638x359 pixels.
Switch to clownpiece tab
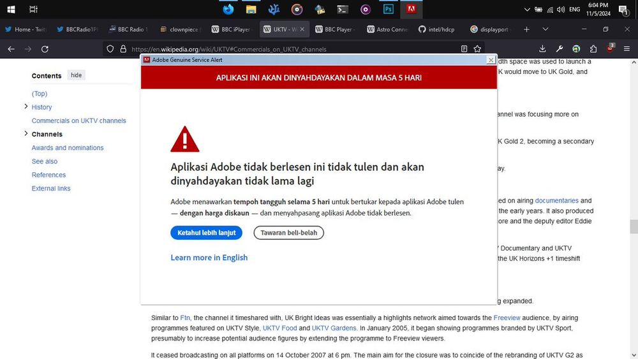(x=181, y=29)
